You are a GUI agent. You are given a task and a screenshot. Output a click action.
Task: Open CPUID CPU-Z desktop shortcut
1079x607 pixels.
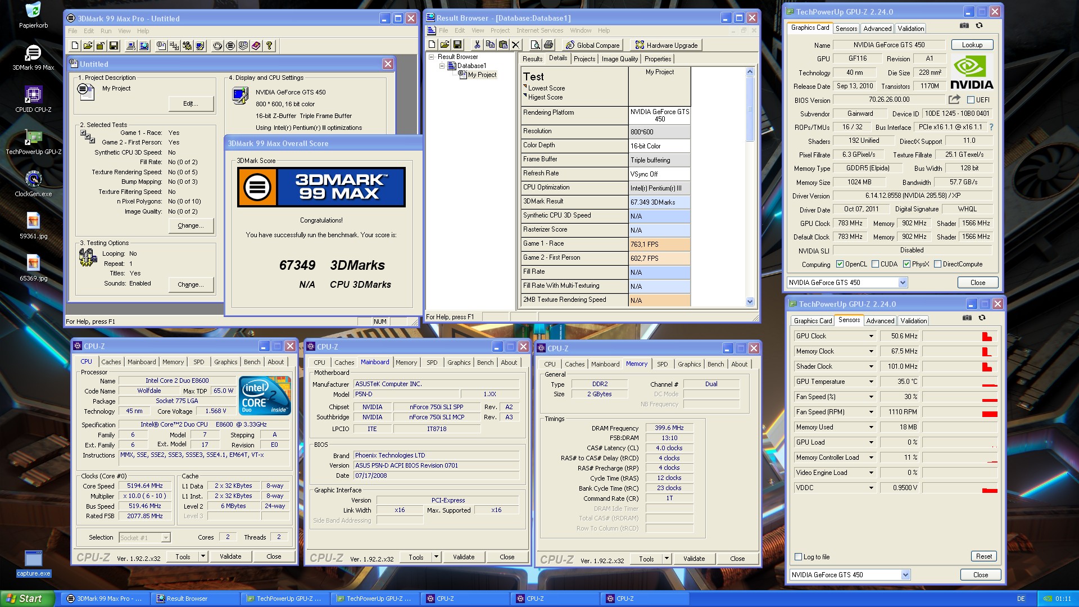pos(33,99)
